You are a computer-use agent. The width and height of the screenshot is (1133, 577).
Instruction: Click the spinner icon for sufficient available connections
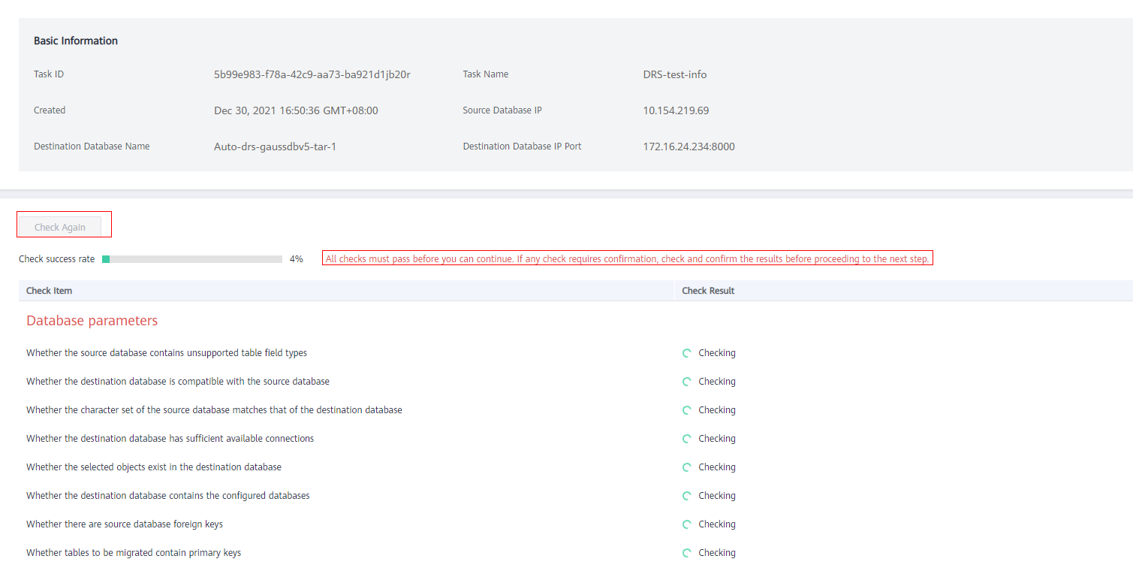coord(686,439)
